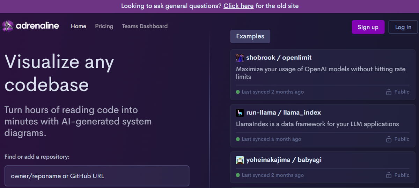Open the yoheinakajima / babyagi repository
The image size is (419, 188).
click(x=284, y=160)
